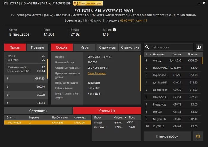Select melugi in the table players panel
The height and width of the screenshot is (147, 208).
click(x=116, y=122)
